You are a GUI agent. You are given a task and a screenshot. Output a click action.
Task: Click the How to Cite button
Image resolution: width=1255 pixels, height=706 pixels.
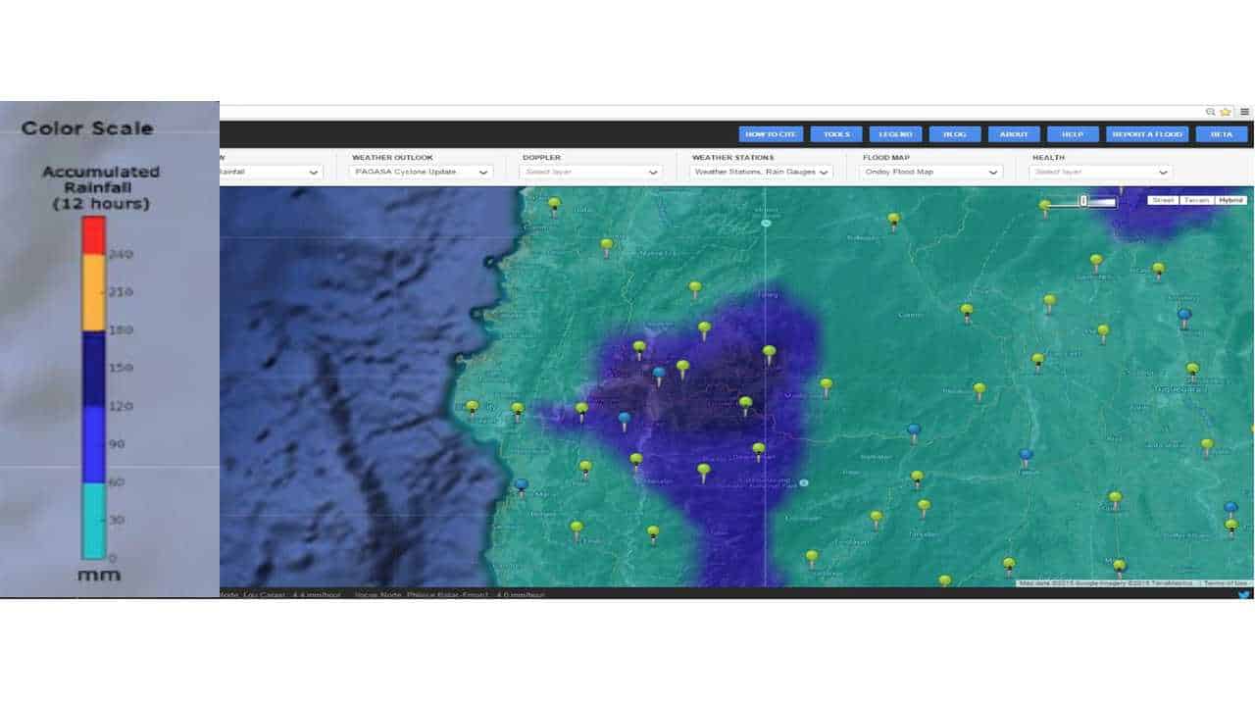771,134
